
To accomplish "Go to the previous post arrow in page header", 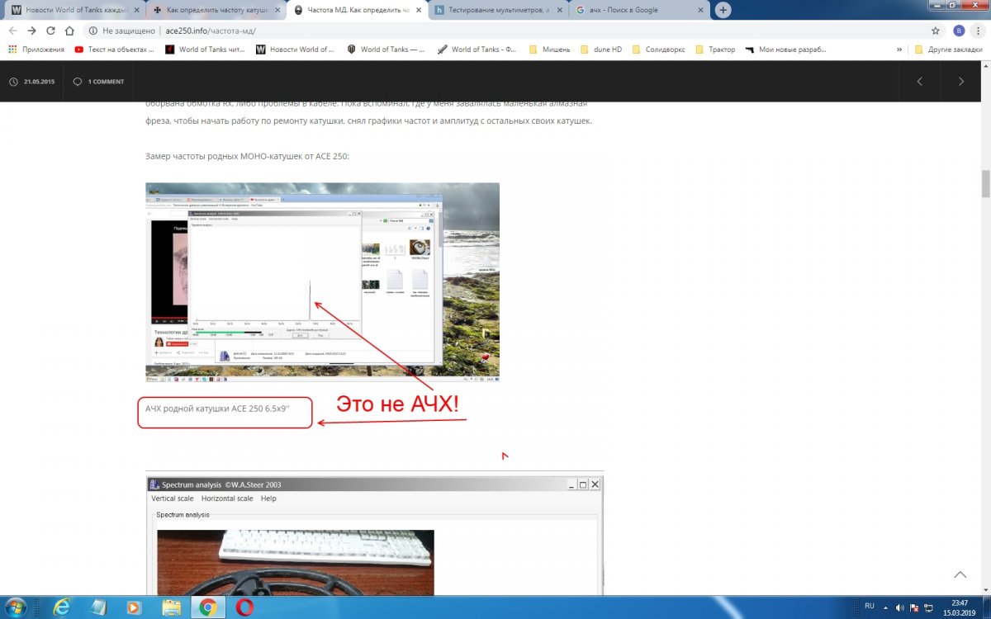I will point(920,82).
